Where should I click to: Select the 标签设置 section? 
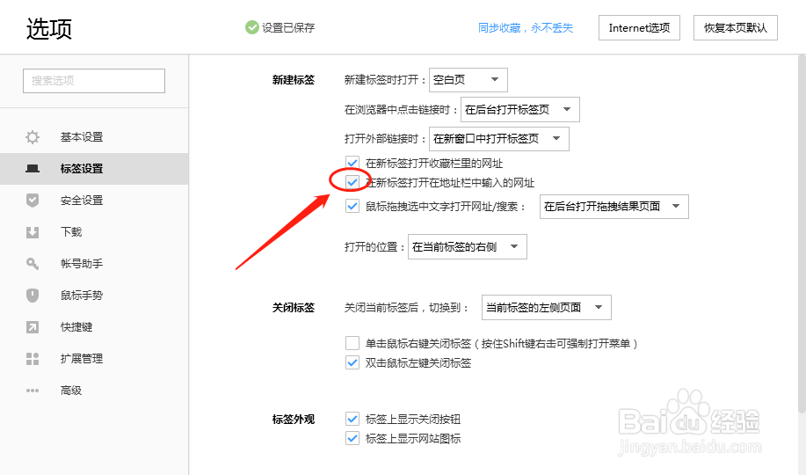(x=94, y=169)
